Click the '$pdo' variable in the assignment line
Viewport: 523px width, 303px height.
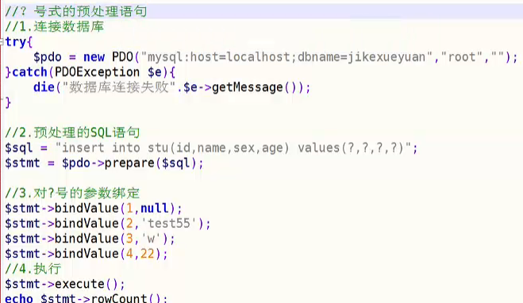point(48,57)
